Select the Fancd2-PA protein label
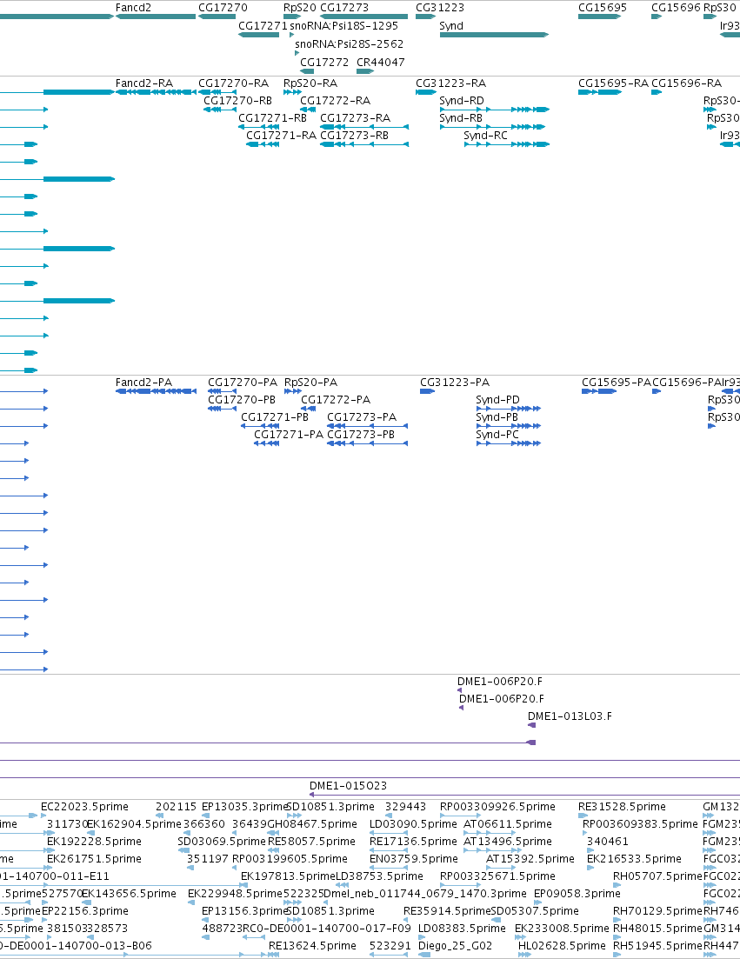The height and width of the screenshot is (959, 740). point(143,383)
